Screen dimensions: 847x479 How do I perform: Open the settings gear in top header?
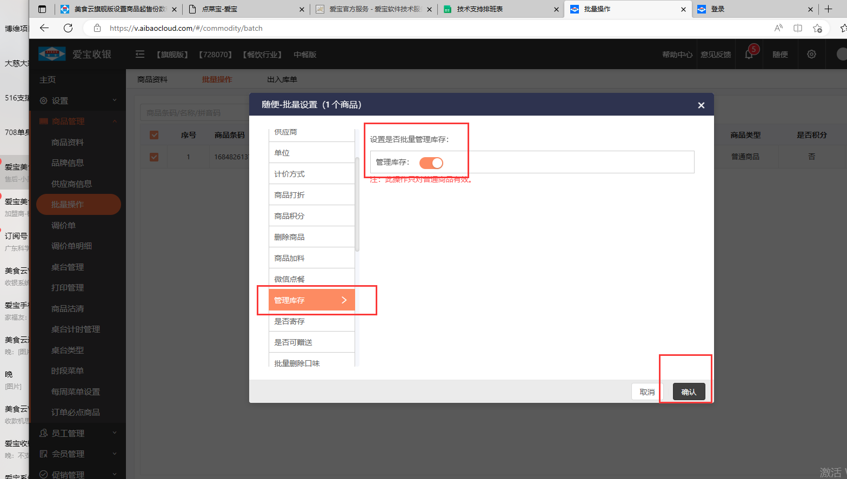[x=811, y=54]
